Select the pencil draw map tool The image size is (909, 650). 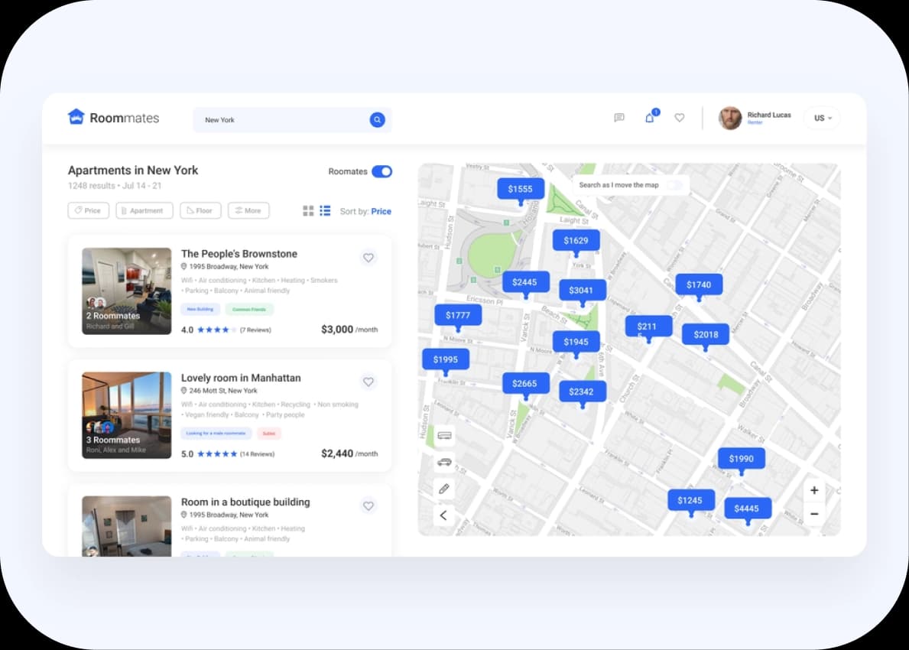444,488
